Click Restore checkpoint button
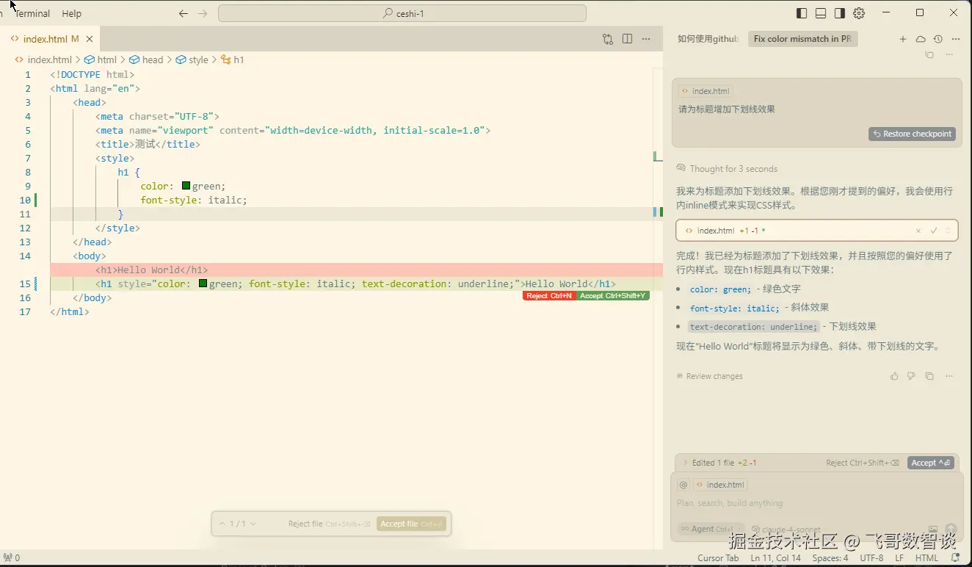972x567 pixels. point(913,134)
